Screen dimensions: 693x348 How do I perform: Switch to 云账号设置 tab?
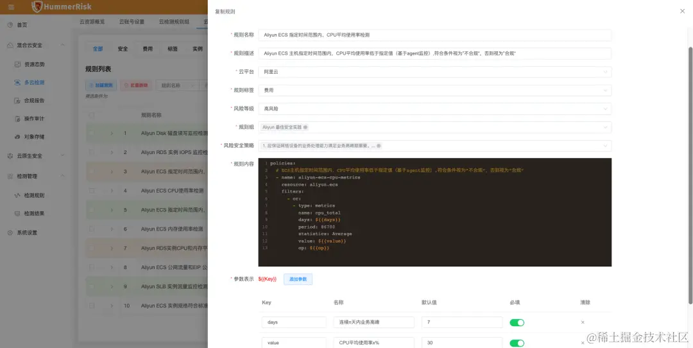132,21
